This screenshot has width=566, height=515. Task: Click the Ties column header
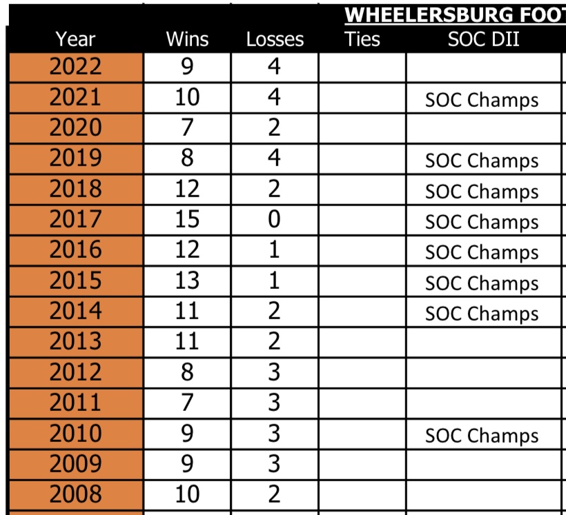click(362, 39)
